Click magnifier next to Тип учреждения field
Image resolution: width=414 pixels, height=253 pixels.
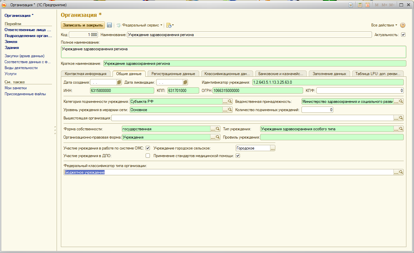[x=401, y=129]
